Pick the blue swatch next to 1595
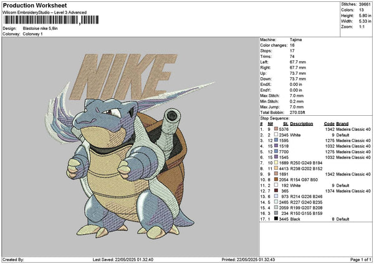Viewport: 374px width, 264px height. click(276, 140)
